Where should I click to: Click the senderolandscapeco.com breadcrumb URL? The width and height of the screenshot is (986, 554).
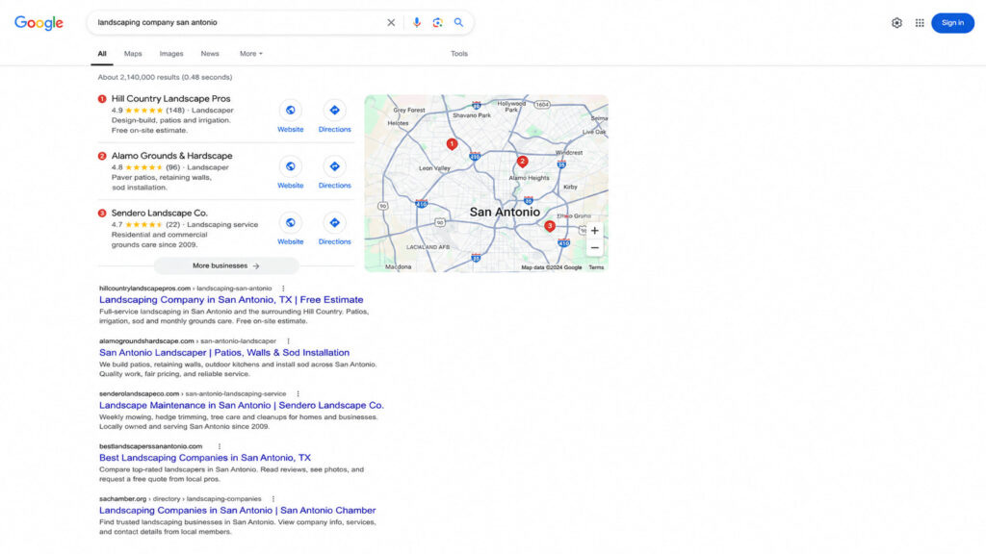pyautogui.click(x=193, y=393)
